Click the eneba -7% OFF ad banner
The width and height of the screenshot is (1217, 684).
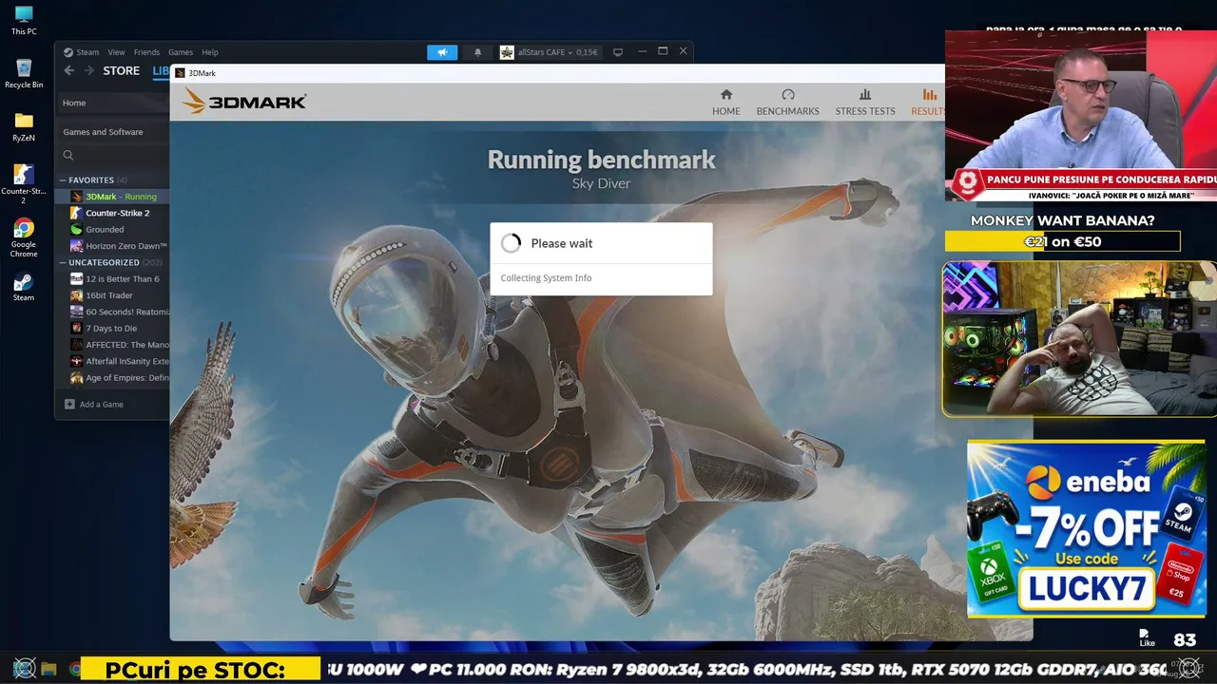click(1086, 528)
